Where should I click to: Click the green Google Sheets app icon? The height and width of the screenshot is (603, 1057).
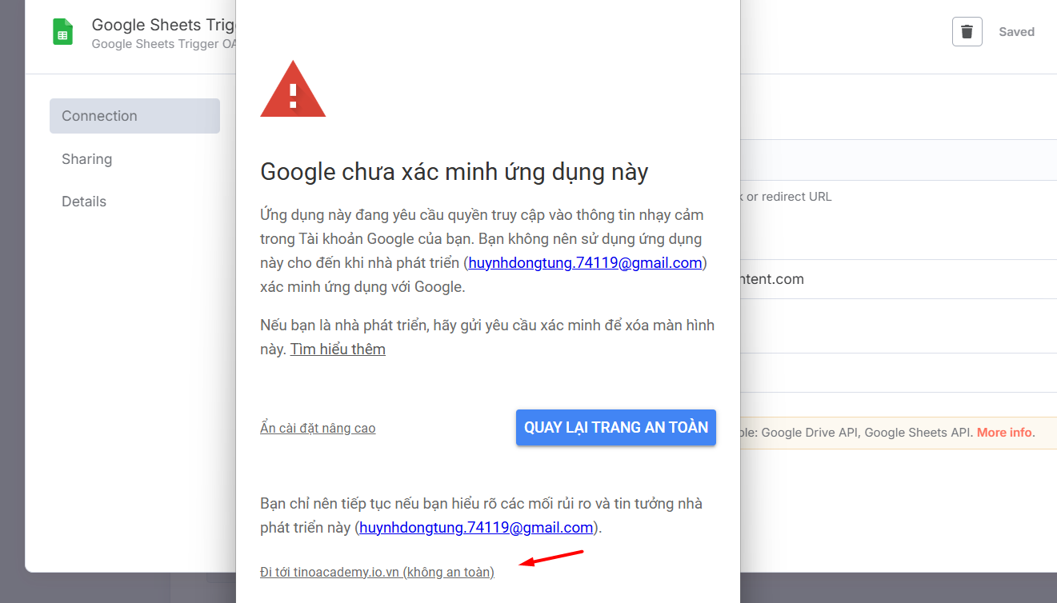point(62,32)
